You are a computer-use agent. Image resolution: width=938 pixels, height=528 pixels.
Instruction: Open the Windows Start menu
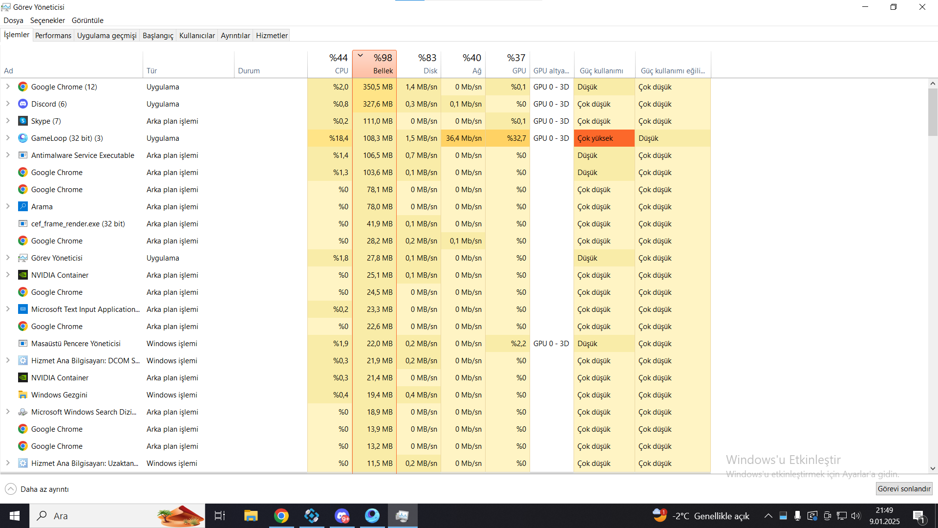point(15,516)
